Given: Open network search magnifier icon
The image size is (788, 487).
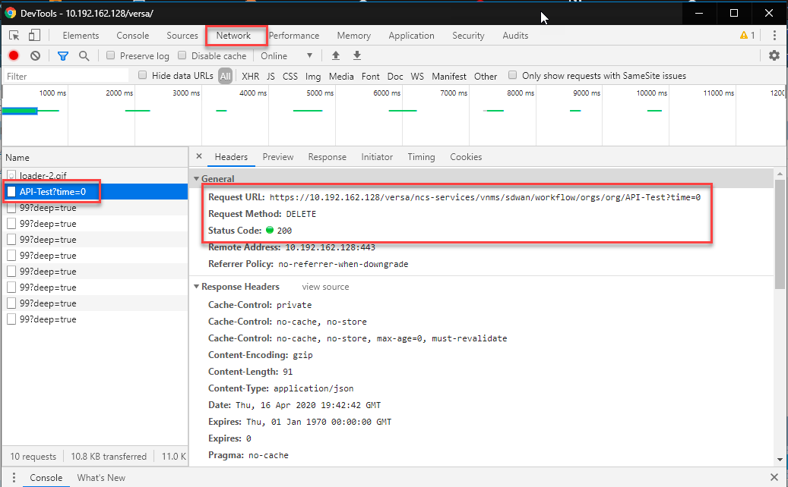Looking at the screenshot, I should pyautogui.click(x=84, y=55).
